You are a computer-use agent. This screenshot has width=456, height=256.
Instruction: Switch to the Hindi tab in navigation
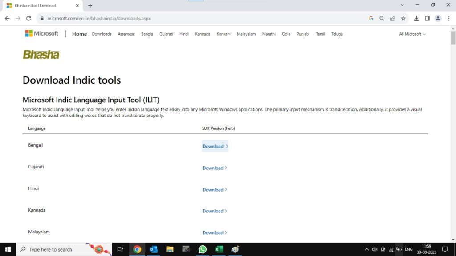pos(183,33)
